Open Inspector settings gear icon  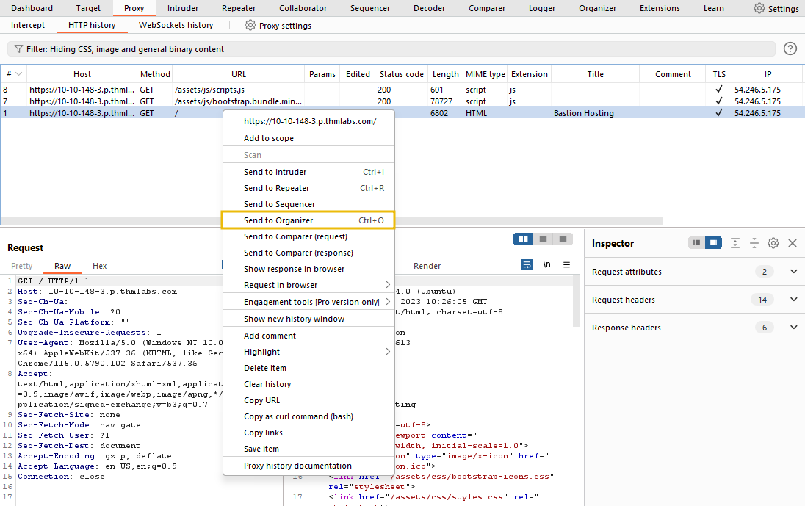[773, 243]
